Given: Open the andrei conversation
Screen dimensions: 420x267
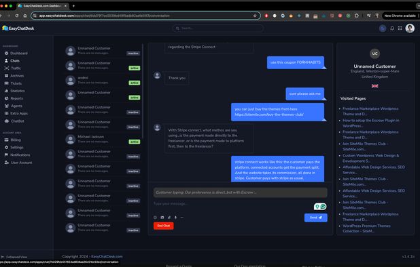Looking at the screenshot, I should (103, 81).
